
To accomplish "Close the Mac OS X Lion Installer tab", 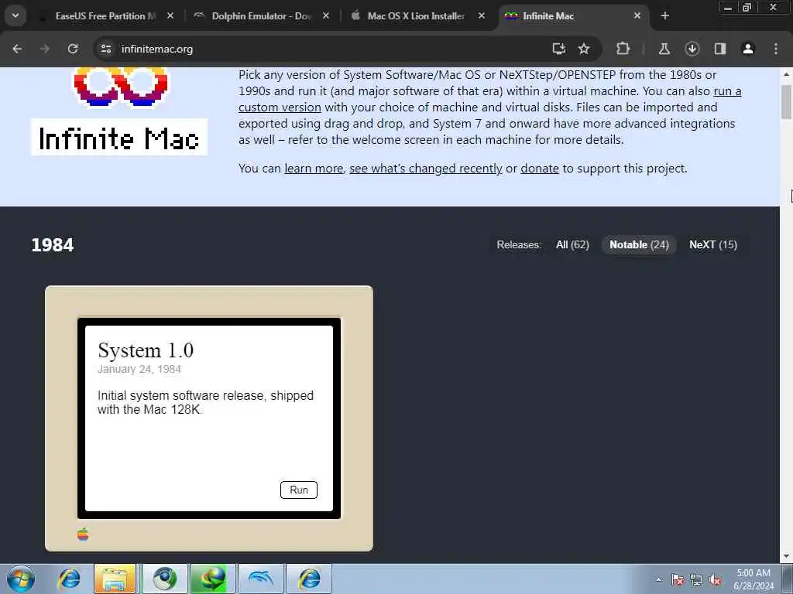I will (482, 16).
